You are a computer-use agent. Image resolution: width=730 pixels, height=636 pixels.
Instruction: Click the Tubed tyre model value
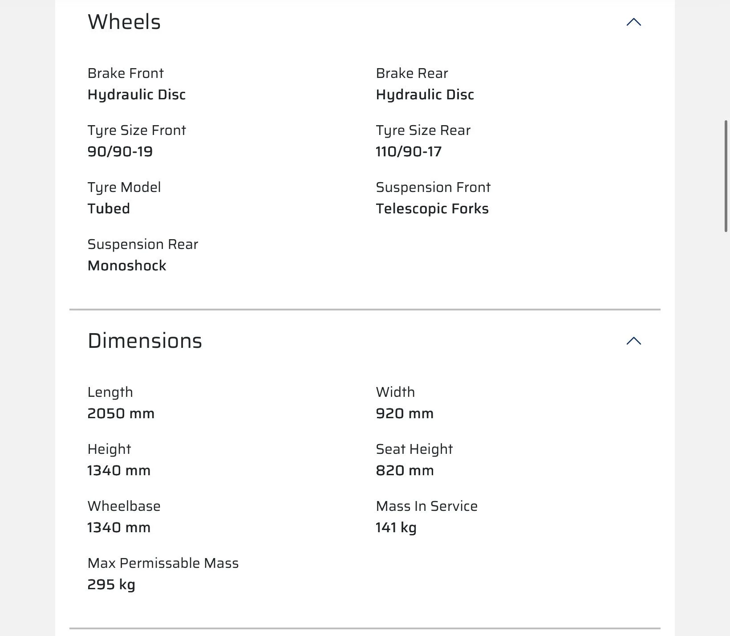(109, 209)
